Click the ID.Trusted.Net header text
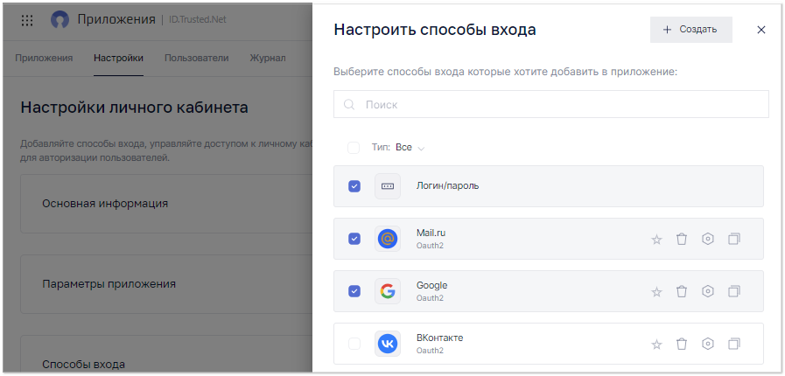Viewport: 785px width, 376px height. (x=197, y=20)
